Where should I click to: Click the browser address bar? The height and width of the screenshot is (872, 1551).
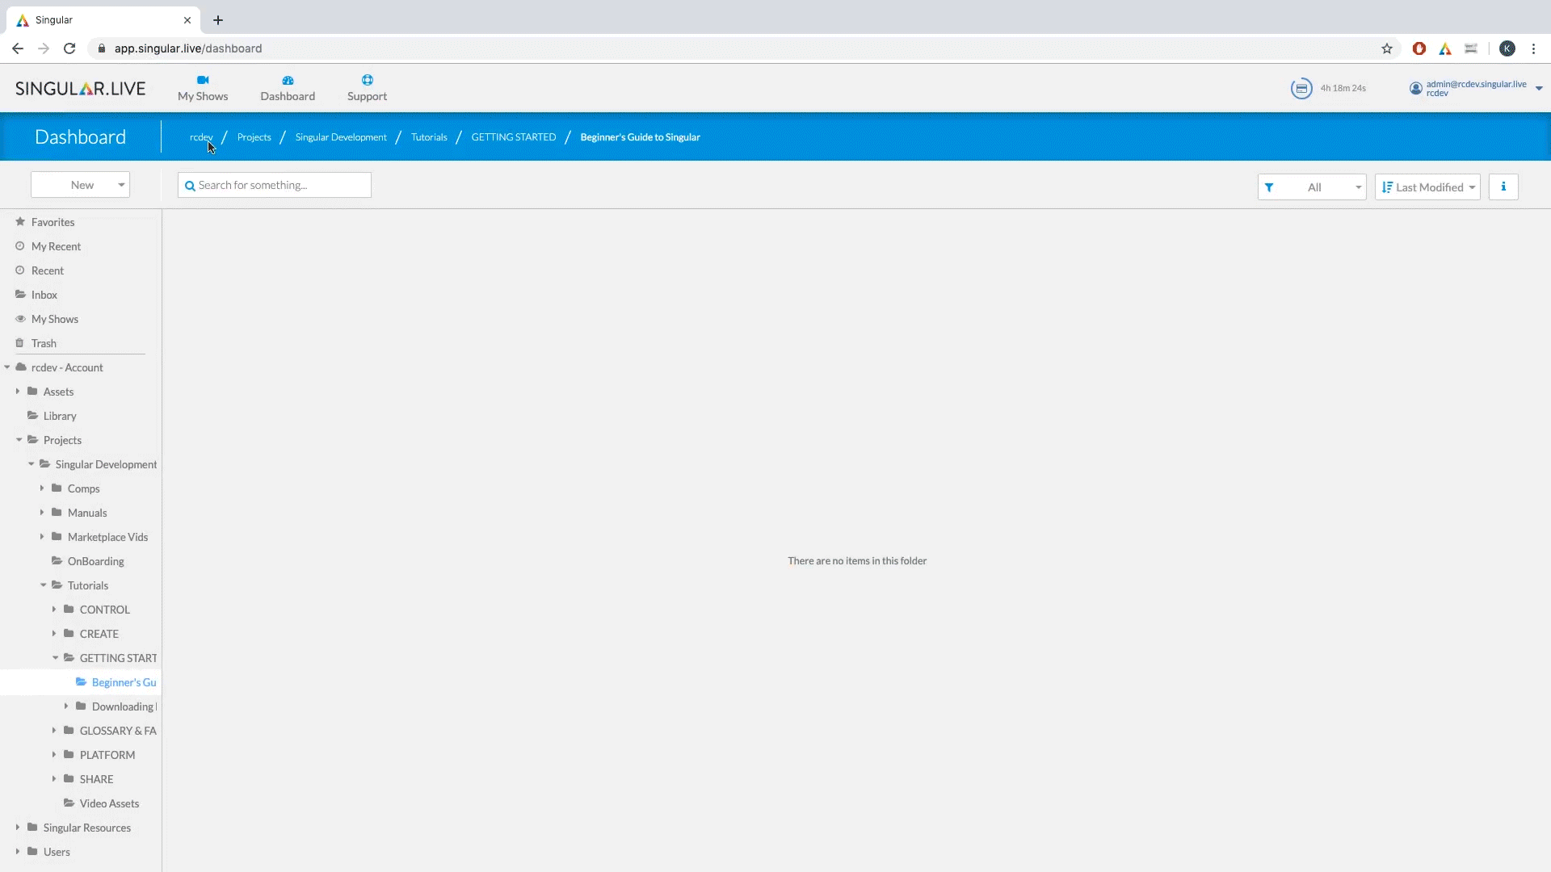click(x=743, y=48)
